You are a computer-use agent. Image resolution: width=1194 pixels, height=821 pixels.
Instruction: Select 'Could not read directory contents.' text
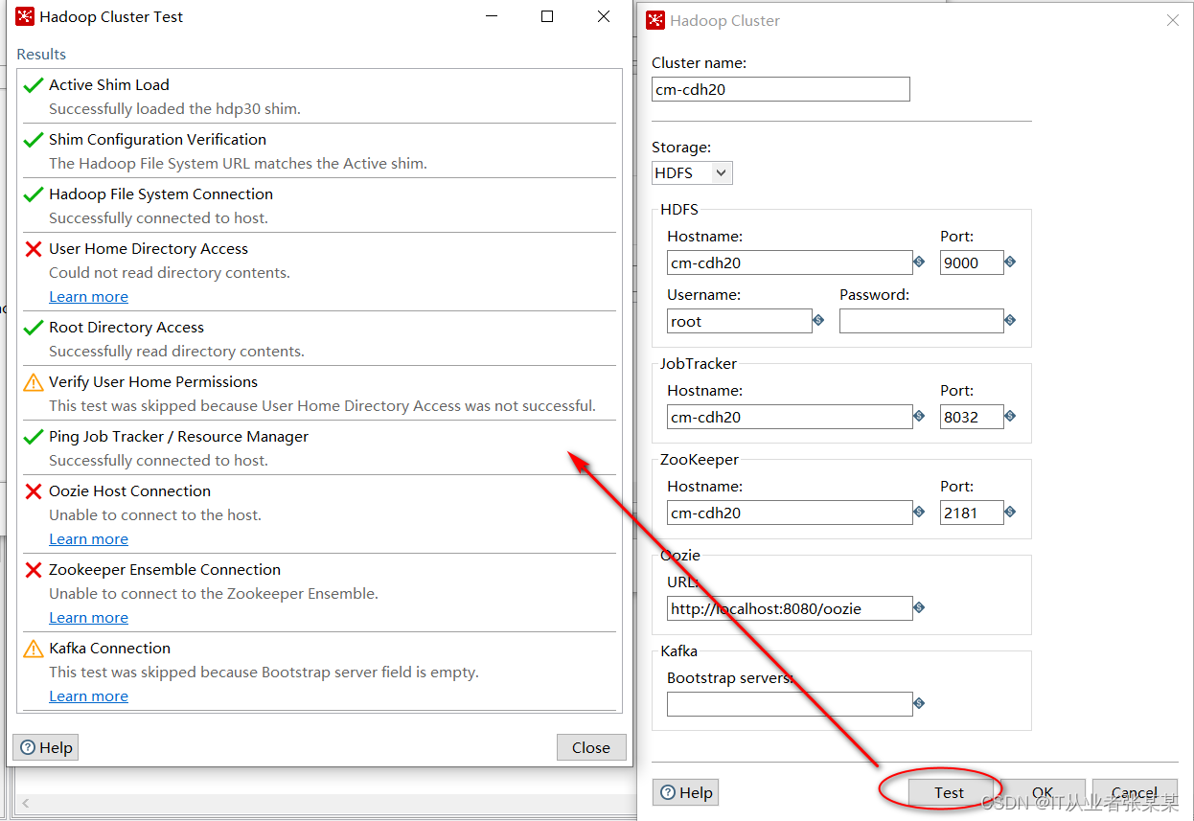click(169, 273)
